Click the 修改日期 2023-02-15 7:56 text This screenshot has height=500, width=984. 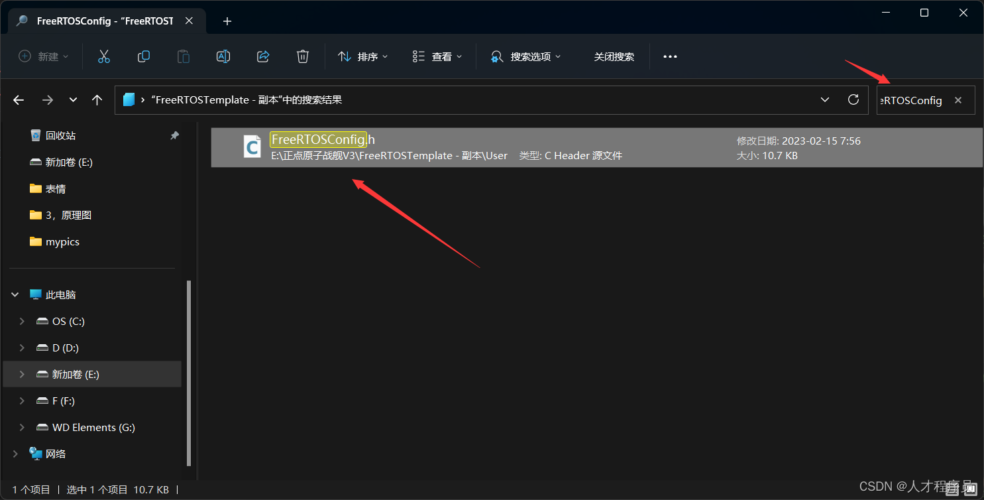798,141
